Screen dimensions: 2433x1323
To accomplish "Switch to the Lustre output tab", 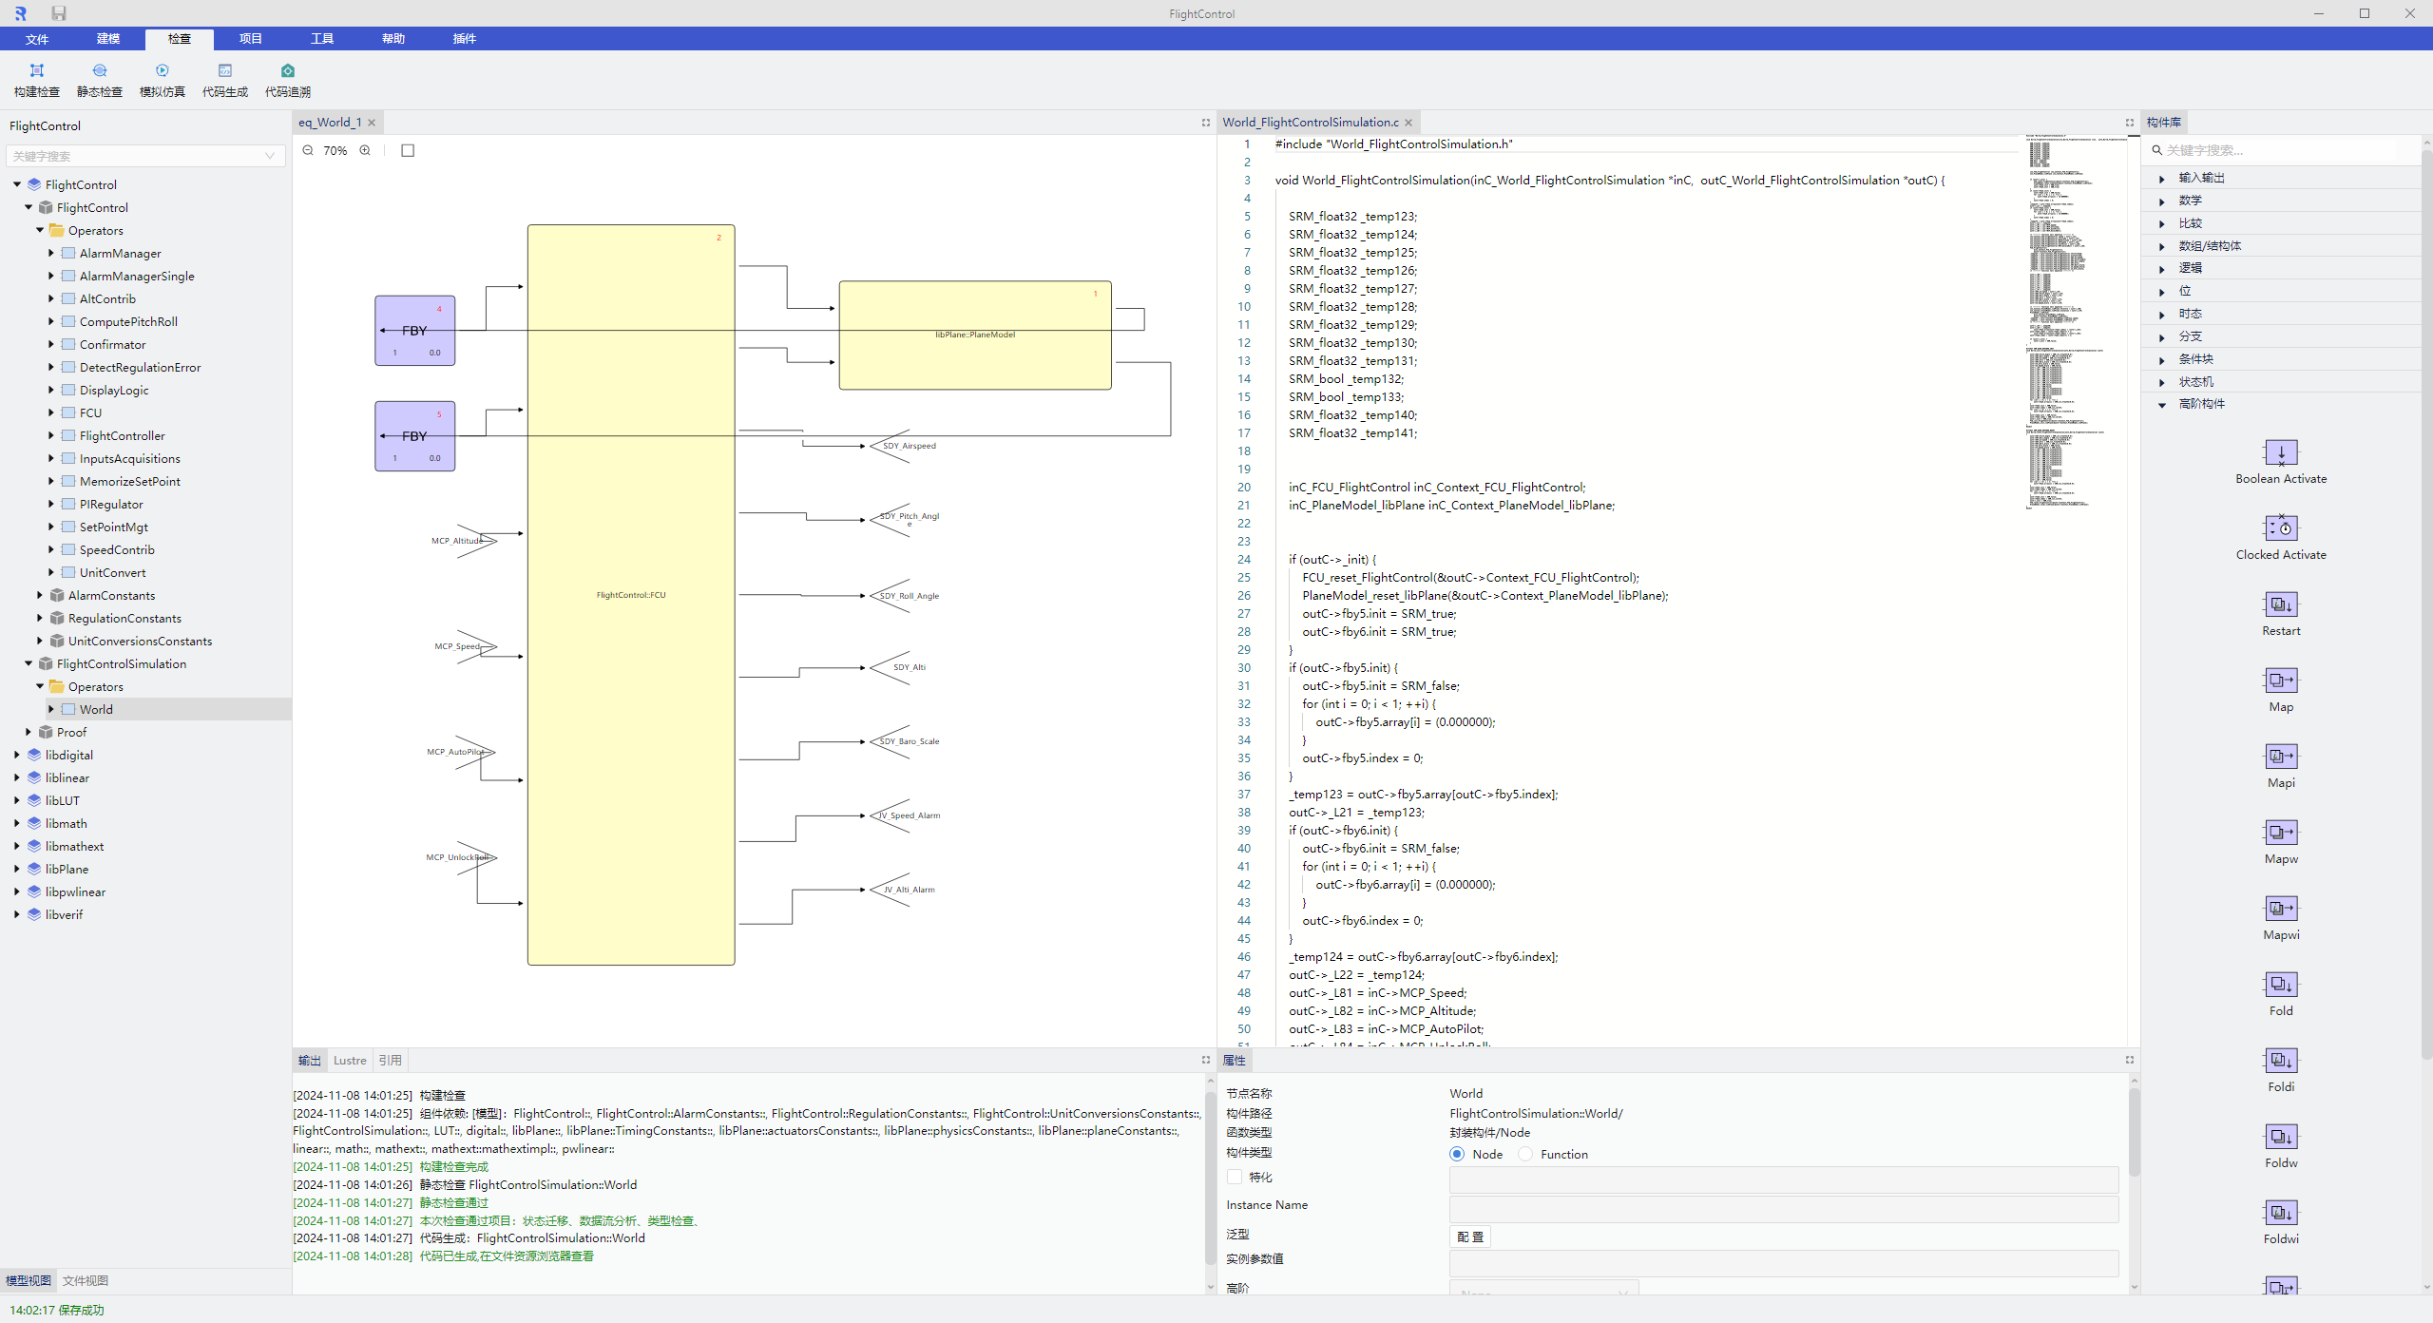I will pyautogui.click(x=350, y=1060).
